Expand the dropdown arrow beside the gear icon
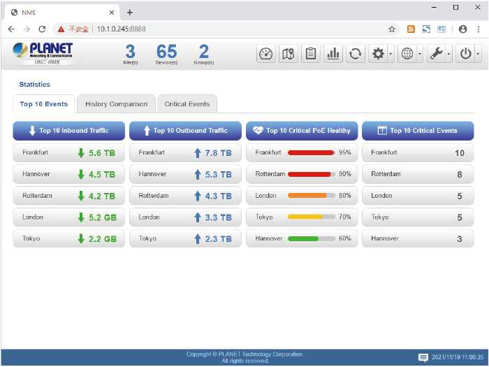The image size is (489, 367). pos(391,54)
